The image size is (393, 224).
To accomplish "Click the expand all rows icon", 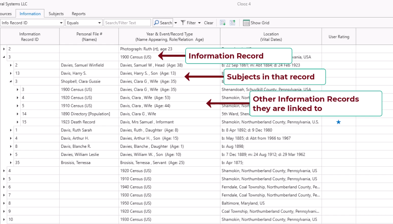I will click(x=223, y=23).
